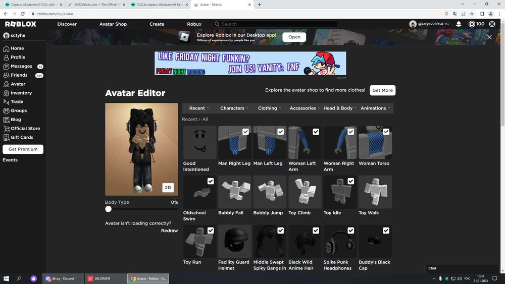
Task: Uncheck the Spike Punk Headphones item
Action: (351, 231)
